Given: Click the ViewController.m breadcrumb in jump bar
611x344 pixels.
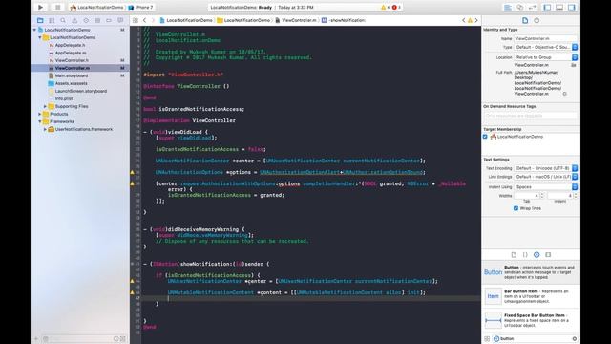Looking at the screenshot, I should [x=296, y=20].
